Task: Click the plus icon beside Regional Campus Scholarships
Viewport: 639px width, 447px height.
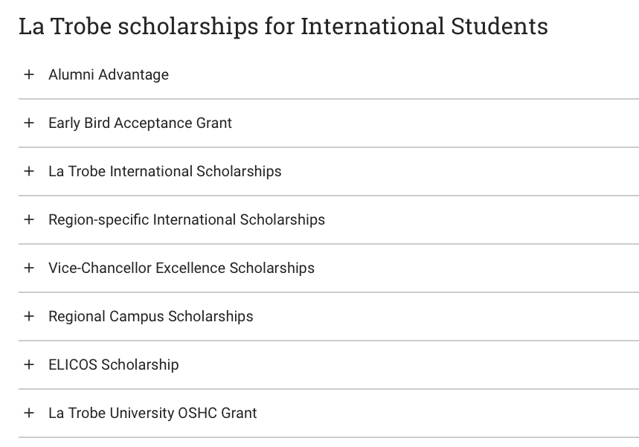Action: coord(29,316)
